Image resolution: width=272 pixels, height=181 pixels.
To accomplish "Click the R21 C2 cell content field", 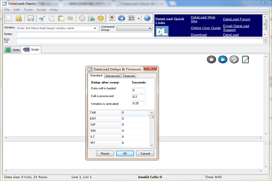I will coord(140,41).
